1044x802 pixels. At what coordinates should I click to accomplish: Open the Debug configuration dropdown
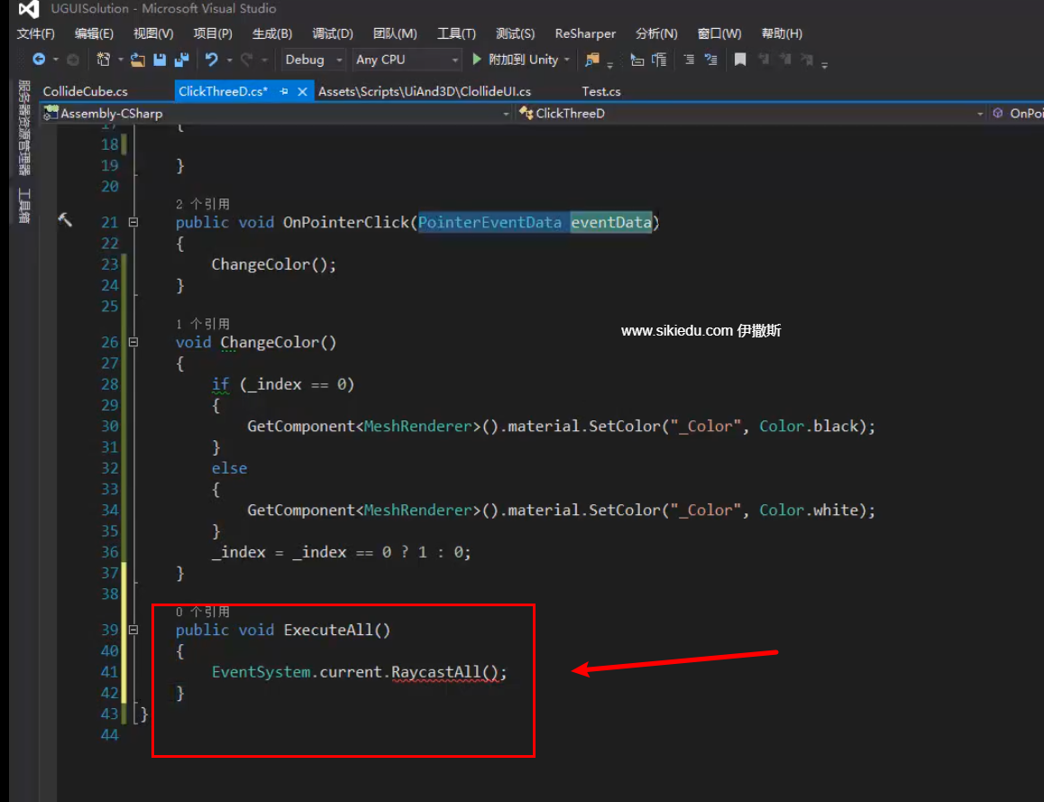(x=313, y=60)
